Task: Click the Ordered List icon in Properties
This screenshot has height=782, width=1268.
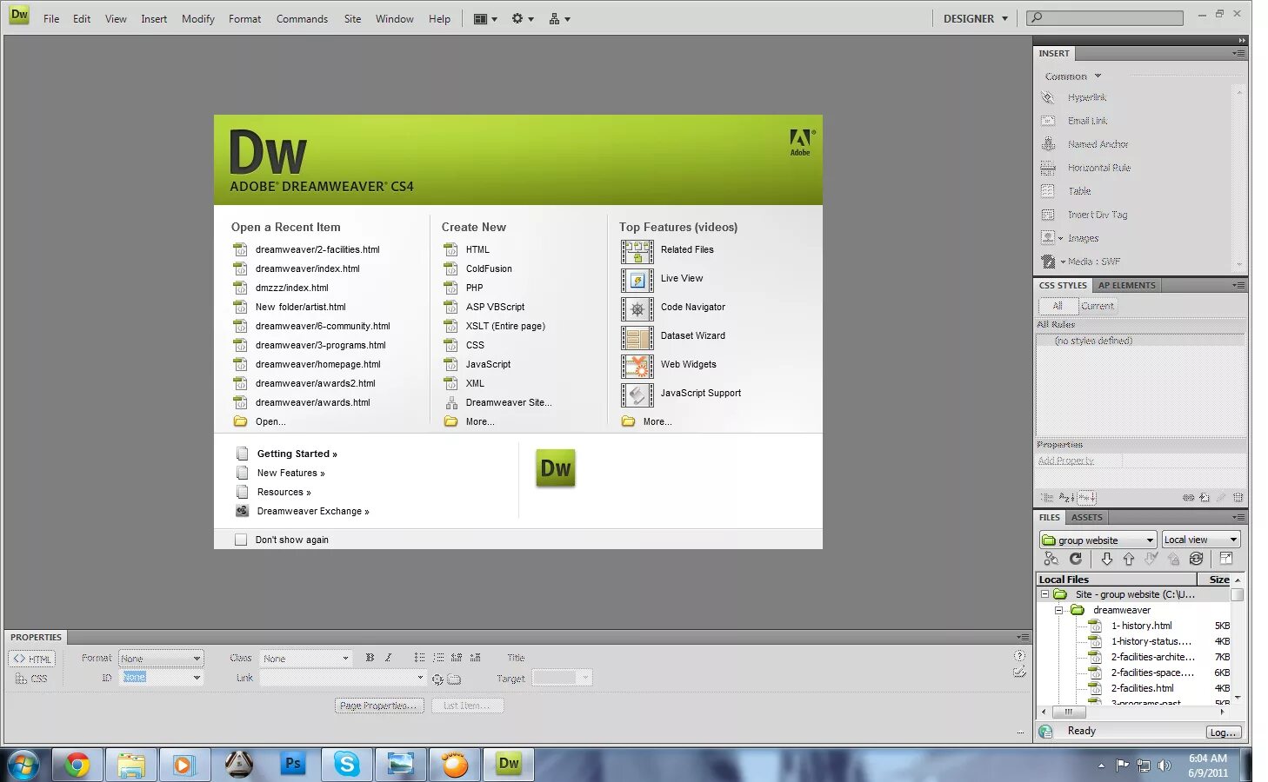Action: 438,658
